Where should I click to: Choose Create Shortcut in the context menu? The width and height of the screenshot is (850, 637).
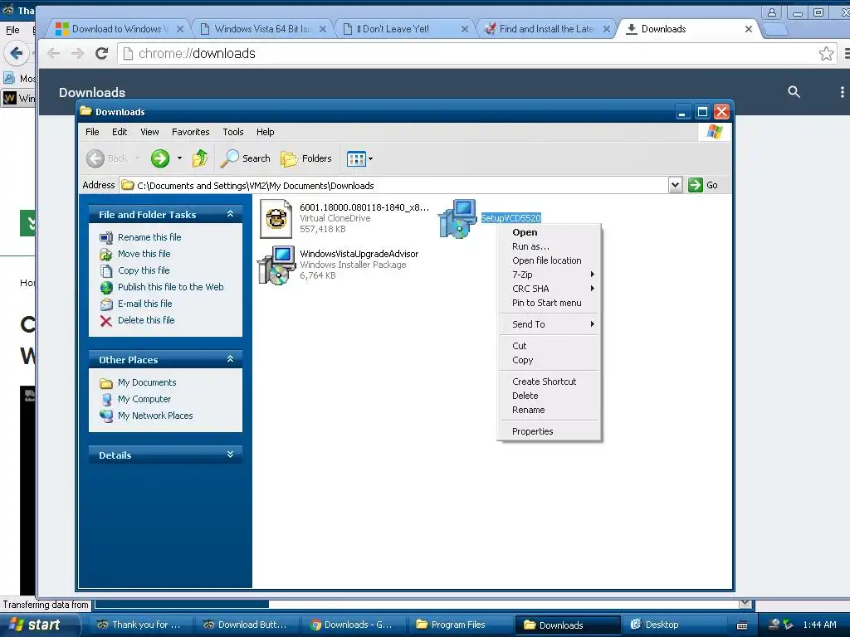[x=549, y=382]
